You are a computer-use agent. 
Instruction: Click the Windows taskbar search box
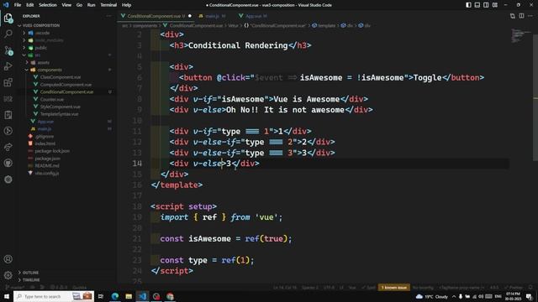[54, 296]
